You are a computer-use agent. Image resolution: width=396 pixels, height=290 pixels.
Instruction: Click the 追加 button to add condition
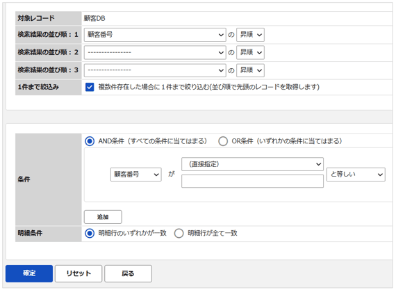(103, 217)
